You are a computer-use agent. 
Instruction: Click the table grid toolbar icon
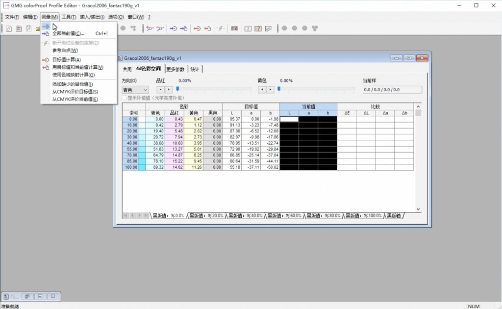[x=234, y=28]
